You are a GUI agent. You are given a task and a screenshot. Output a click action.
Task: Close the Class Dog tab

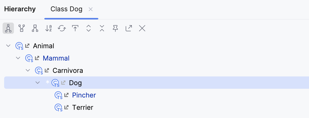(91, 9)
